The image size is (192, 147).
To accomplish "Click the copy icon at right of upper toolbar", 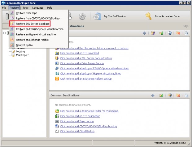I will pyautogui.click(x=186, y=33).
